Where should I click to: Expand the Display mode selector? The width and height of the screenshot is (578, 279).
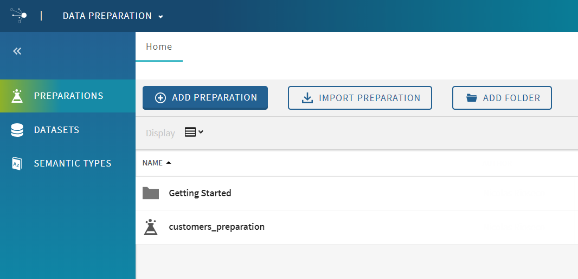pyautogui.click(x=194, y=132)
